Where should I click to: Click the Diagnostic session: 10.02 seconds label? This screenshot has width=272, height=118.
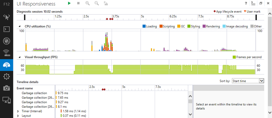click(40, 12)
